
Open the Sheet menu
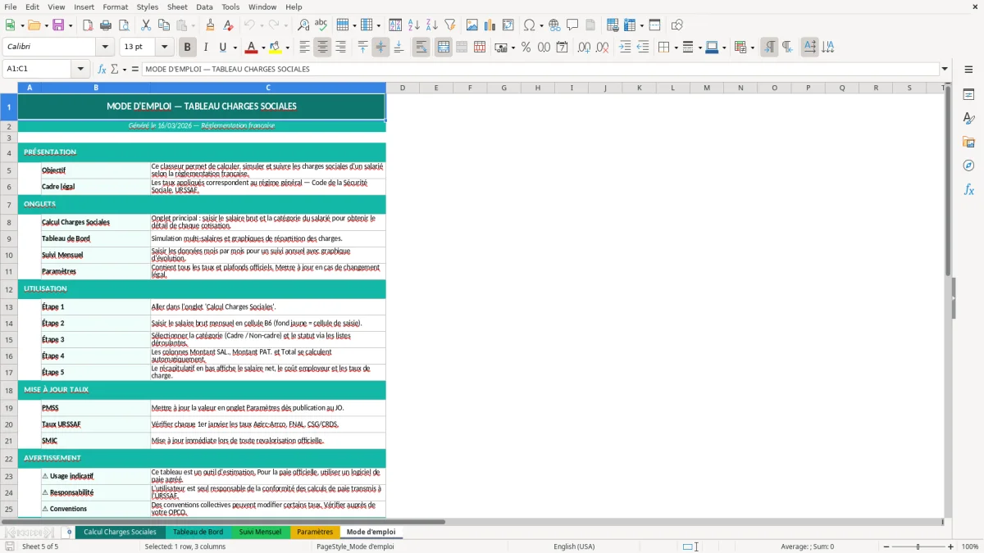(177, 7)
